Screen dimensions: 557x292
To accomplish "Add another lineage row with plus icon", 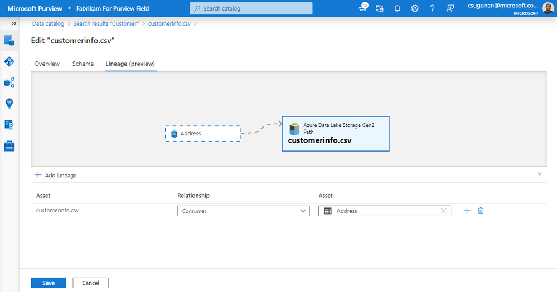I will point(467,211).
